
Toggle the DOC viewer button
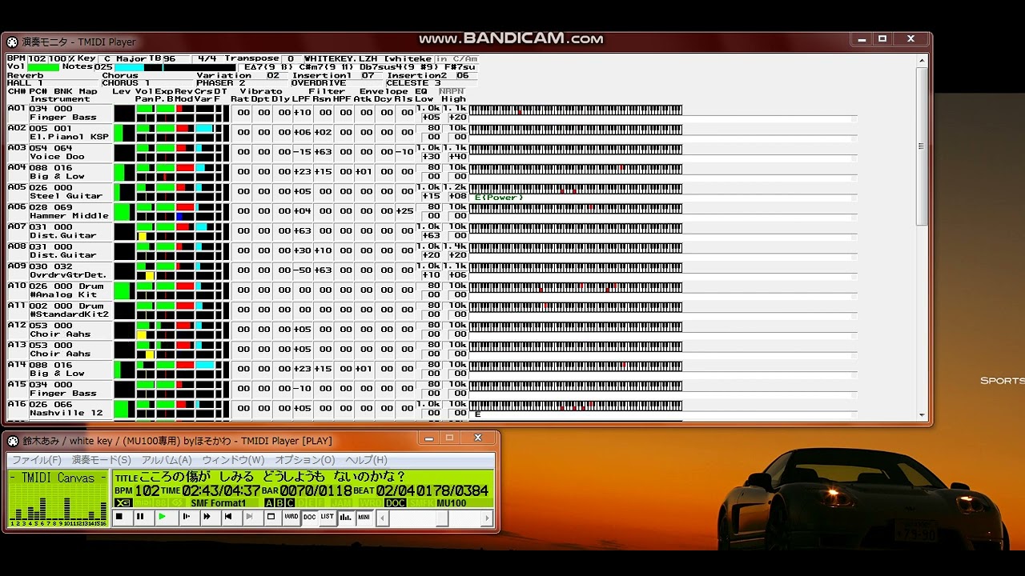coord(310,518)
